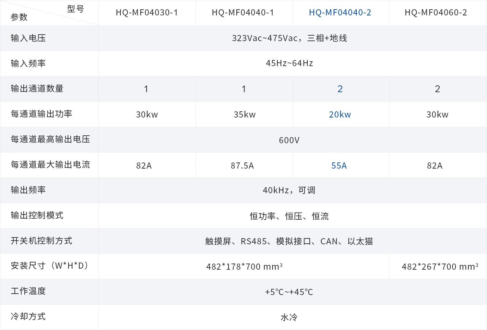This screenshot has width=487, height=330.
Task: Click the 323Vac~475Vac input voltage value
Action: pos(289,38)
